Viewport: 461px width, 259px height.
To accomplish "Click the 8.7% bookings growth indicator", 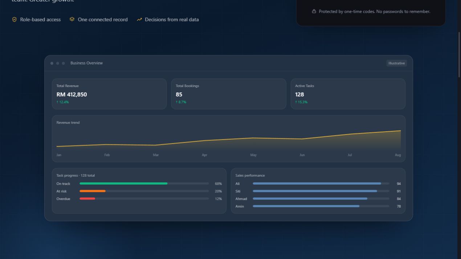I will pos(181,102).
